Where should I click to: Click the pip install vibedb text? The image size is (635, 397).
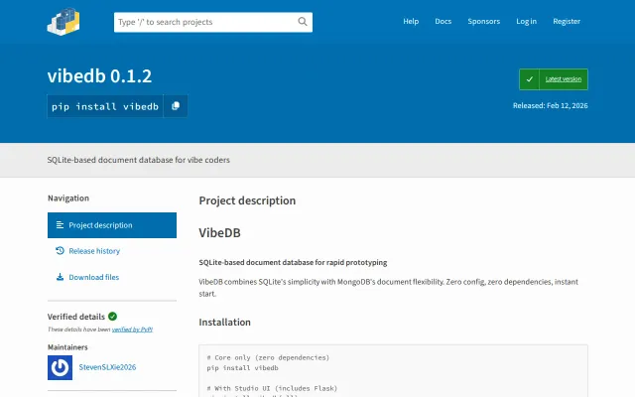pos(105,106)
